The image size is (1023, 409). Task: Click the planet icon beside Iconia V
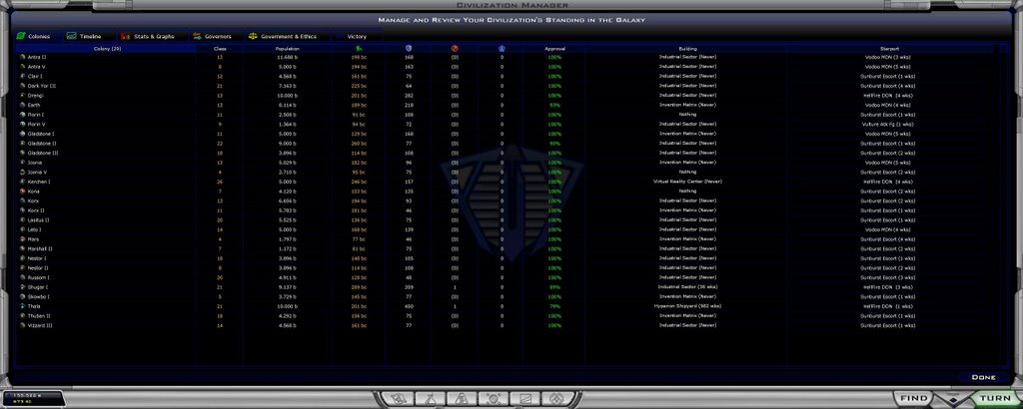23,172
